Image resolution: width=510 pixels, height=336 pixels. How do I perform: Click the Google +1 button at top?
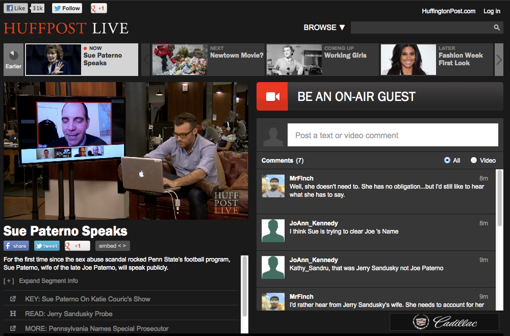(x=99, y=8)
